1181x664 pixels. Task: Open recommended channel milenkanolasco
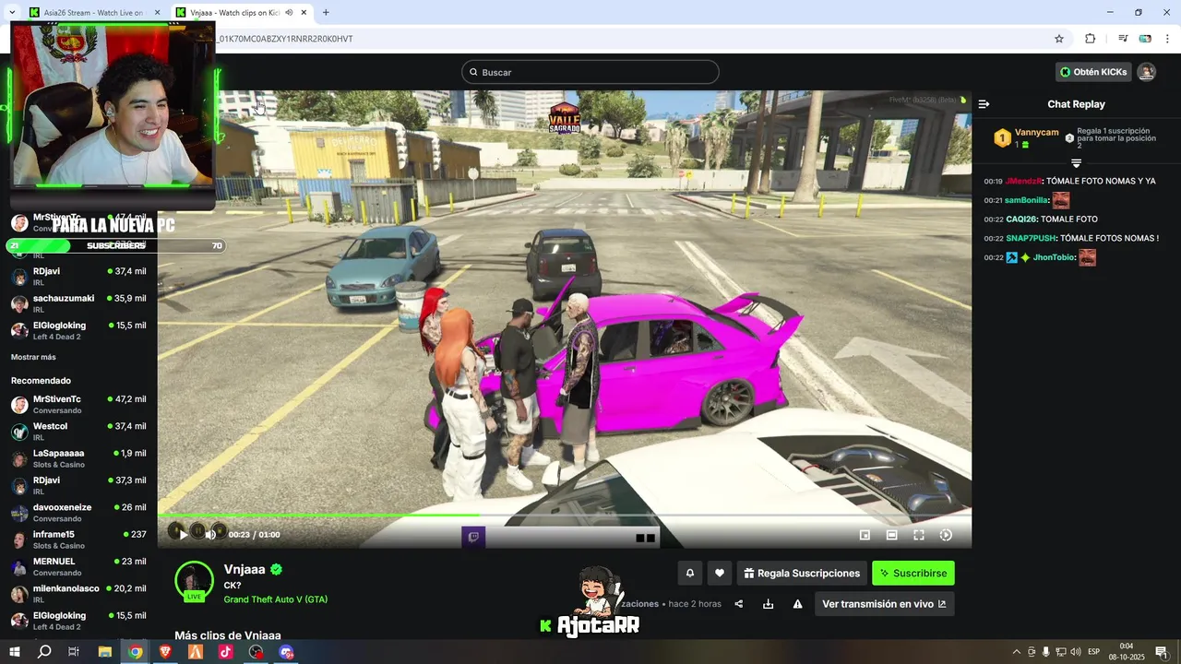tap(78, 594)
